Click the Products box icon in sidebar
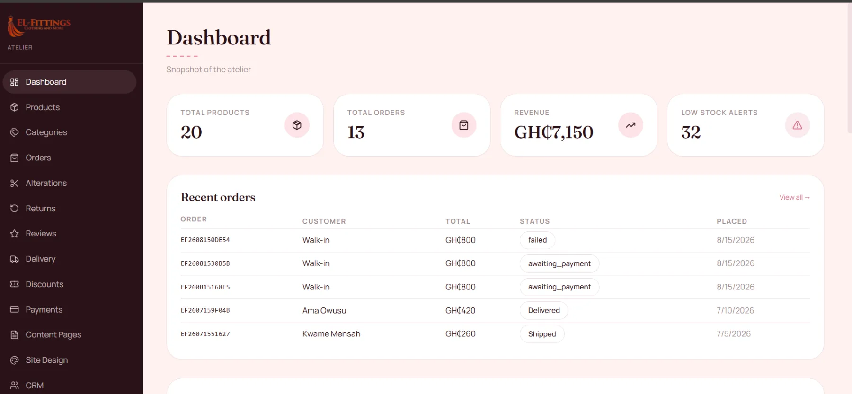The image size is (852, 394). [14, 107]
